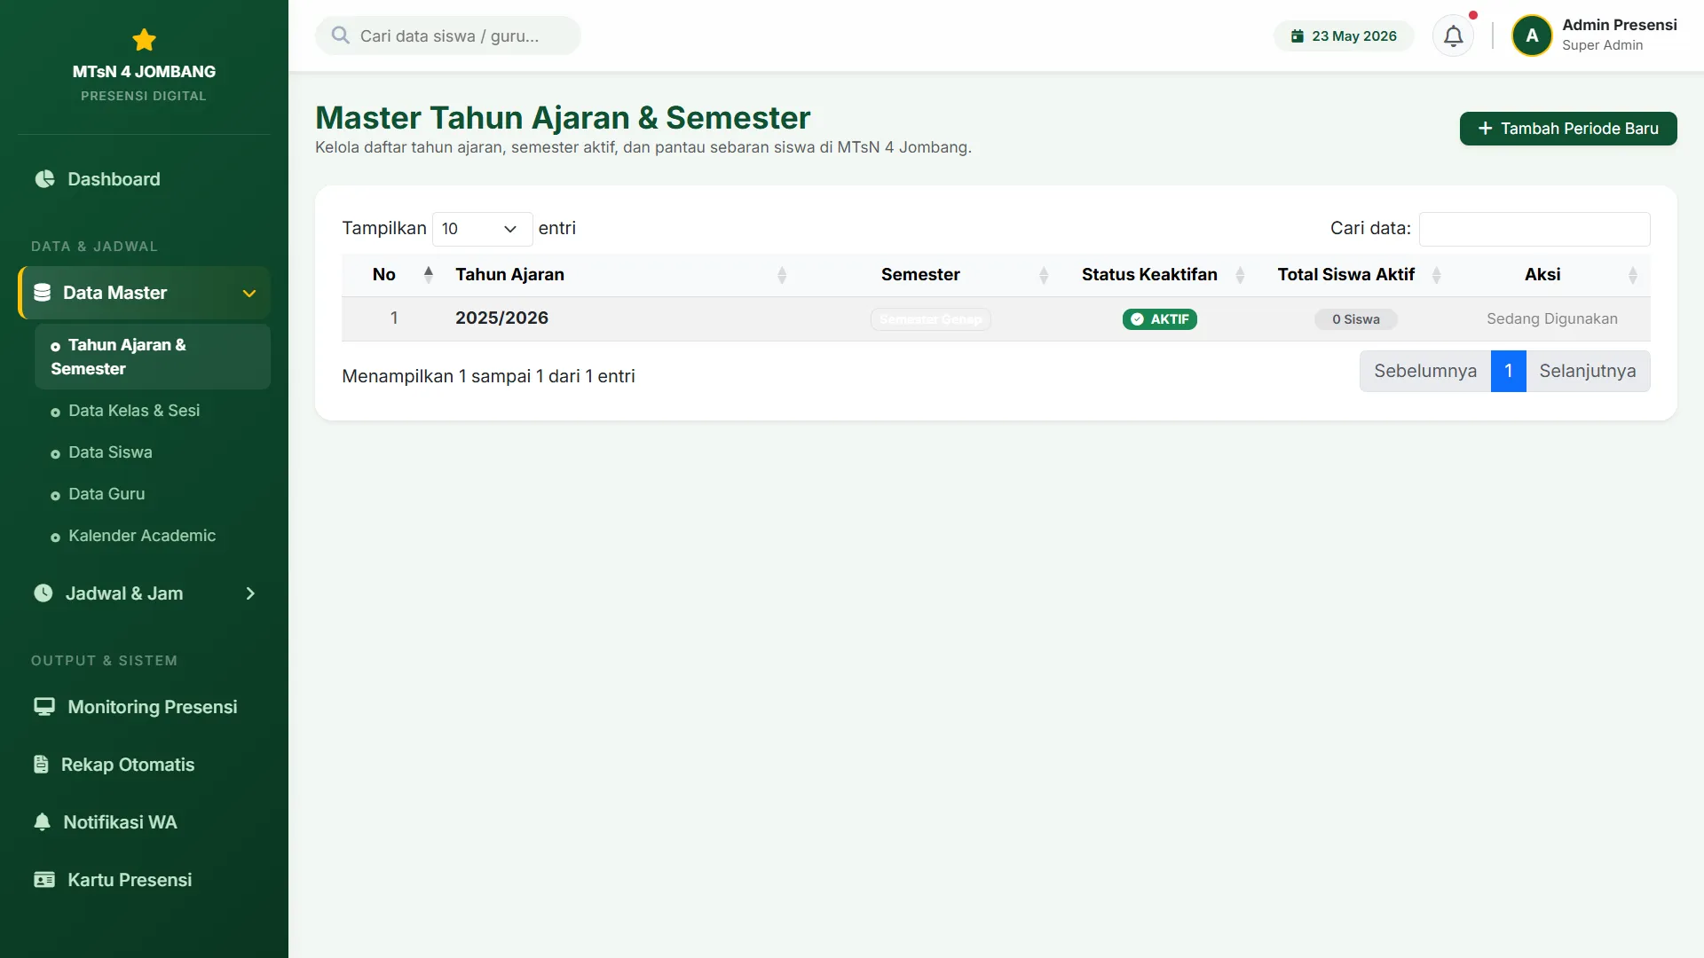Screen dimensions: 1704x958
Task: Open Tahun Ajaran & Semester submenu
Action: pyautogui.click(x=153, y=357)
